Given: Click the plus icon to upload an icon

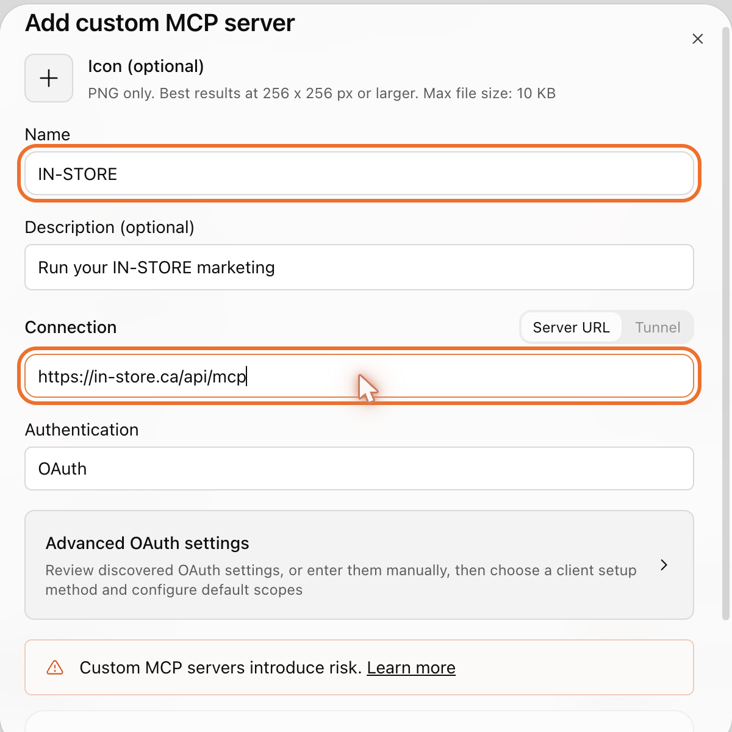Looking at the screenshot, I should 49,78.
